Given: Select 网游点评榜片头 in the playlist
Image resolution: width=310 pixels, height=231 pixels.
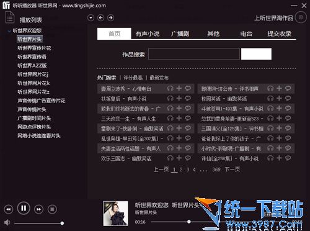Looking at the screenshot, I should [34, 127].
